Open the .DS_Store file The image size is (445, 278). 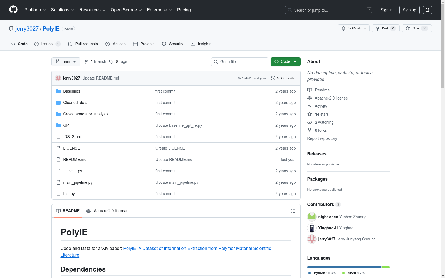pyautogui.click(x=72, y=137)
